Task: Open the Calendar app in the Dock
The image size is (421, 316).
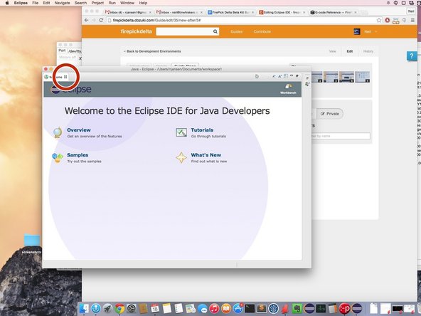Action: [x=155, y=308]
